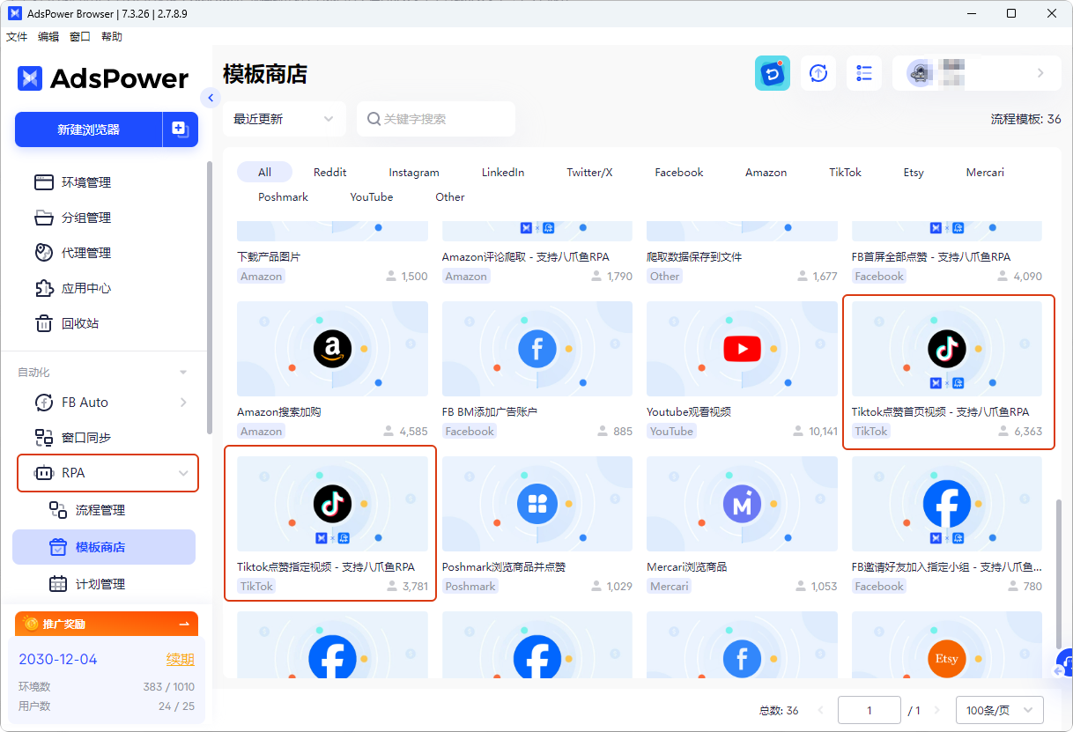
Task: Click the page number input field
Action: [869, 710]
